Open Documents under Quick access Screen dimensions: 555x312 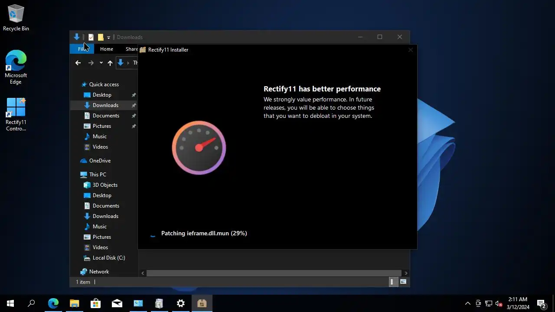tap(106, 116)
